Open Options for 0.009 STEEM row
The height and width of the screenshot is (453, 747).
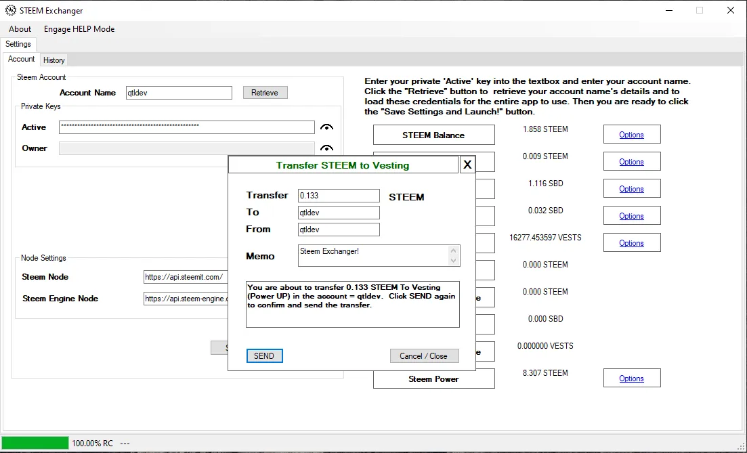coord(632,161)
